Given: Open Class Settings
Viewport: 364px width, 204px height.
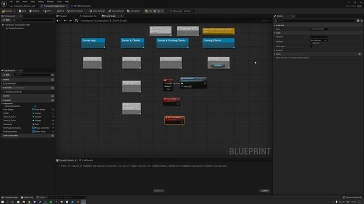Looking at the screenshot, I should (x=97, y=11).
